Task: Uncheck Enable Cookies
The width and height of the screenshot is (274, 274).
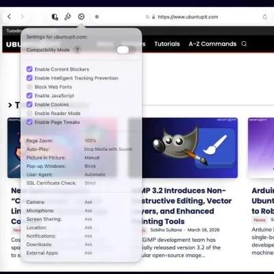Action: pyautogui.click(x=29, y=105)
